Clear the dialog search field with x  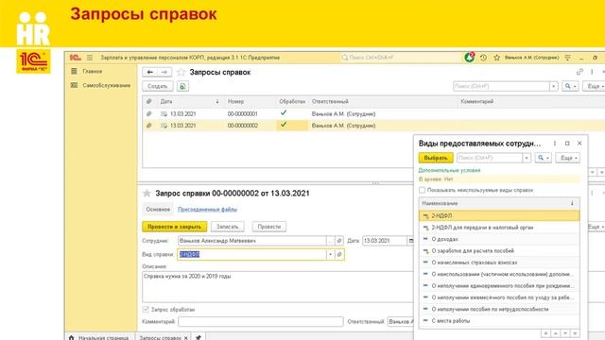click(527, 158)
